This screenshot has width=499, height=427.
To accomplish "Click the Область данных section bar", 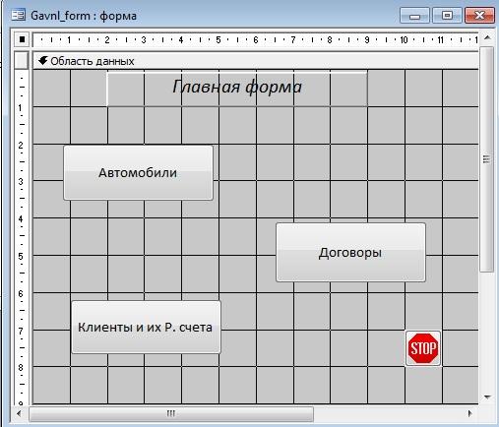I will (x=256, y=61).
